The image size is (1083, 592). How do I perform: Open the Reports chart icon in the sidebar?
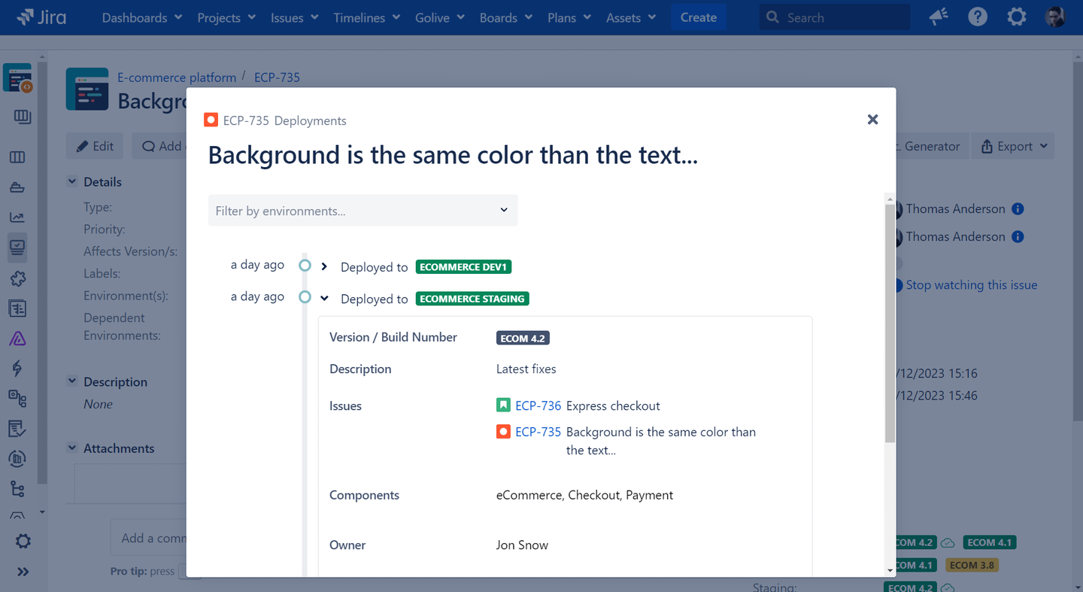coord(17,217)
